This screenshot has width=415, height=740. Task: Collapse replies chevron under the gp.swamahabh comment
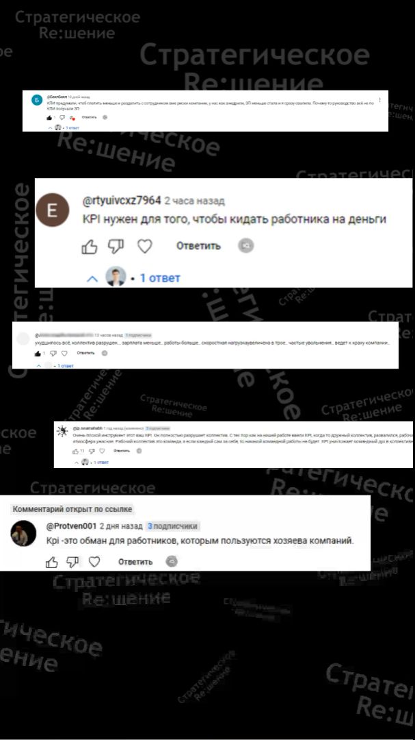pyautogui.click(x=77, y=463)
